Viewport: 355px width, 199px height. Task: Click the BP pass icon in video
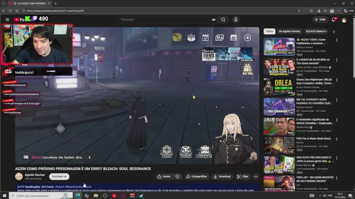coord(220,38)
